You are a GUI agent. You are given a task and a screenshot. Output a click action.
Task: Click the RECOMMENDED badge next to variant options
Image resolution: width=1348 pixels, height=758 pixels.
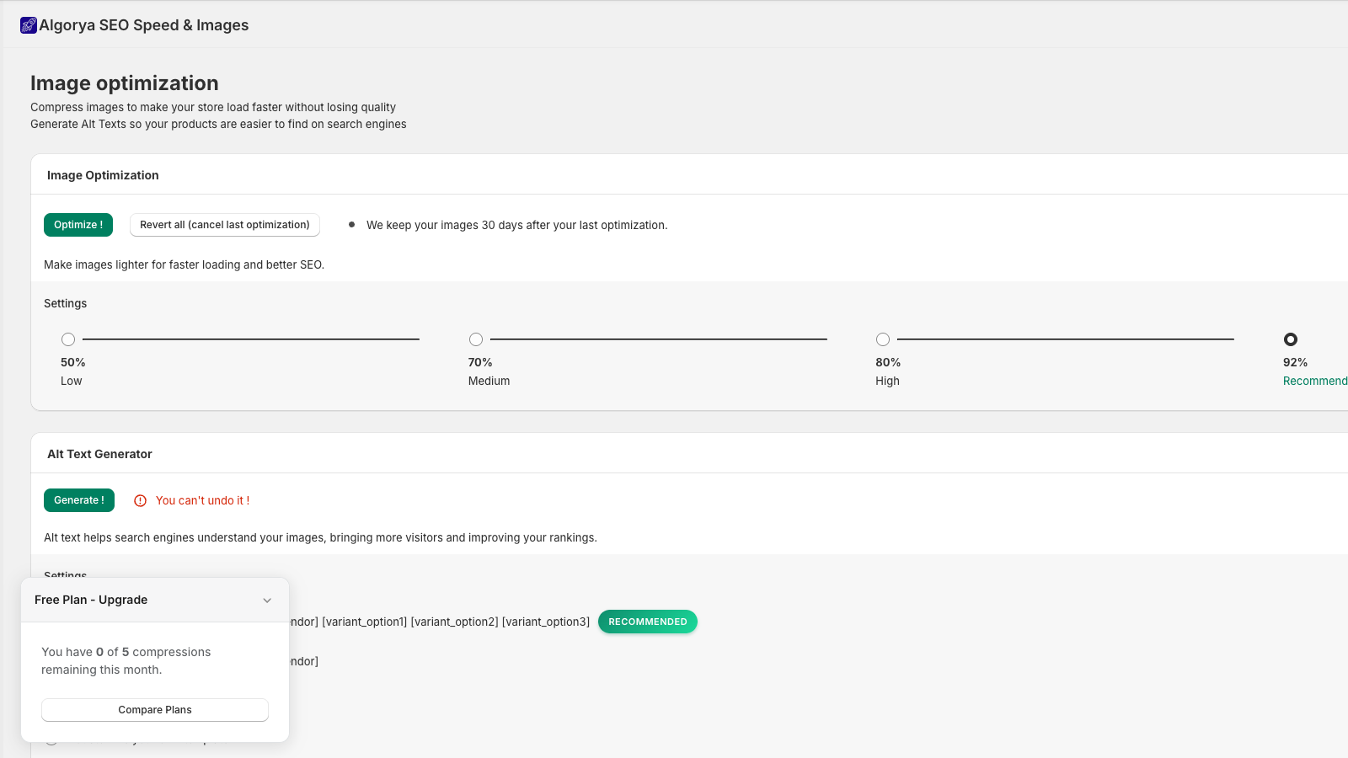click(x=648, y=622)
